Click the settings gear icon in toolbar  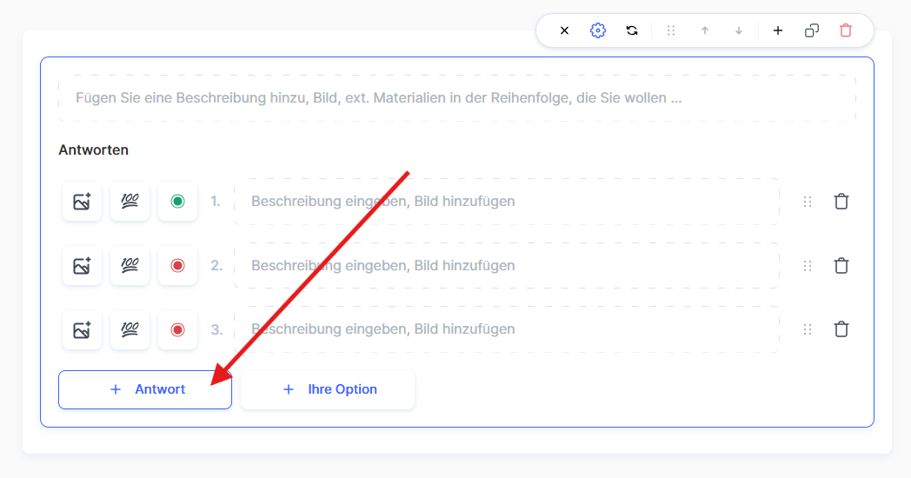[x=597, y=30]
